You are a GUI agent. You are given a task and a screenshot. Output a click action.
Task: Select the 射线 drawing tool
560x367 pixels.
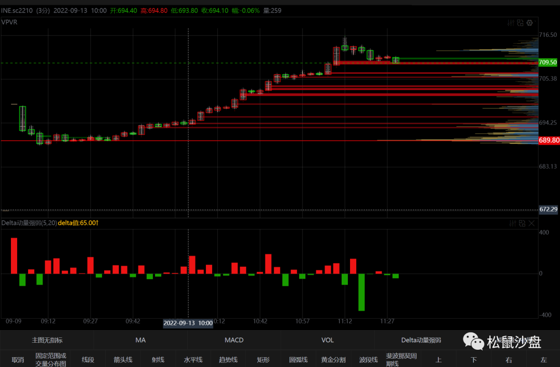[x=158, y=360]
